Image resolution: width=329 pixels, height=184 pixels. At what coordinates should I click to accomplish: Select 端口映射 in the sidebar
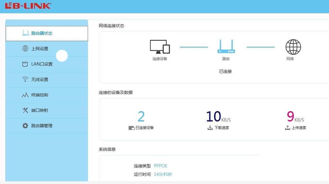pos(47,110)
